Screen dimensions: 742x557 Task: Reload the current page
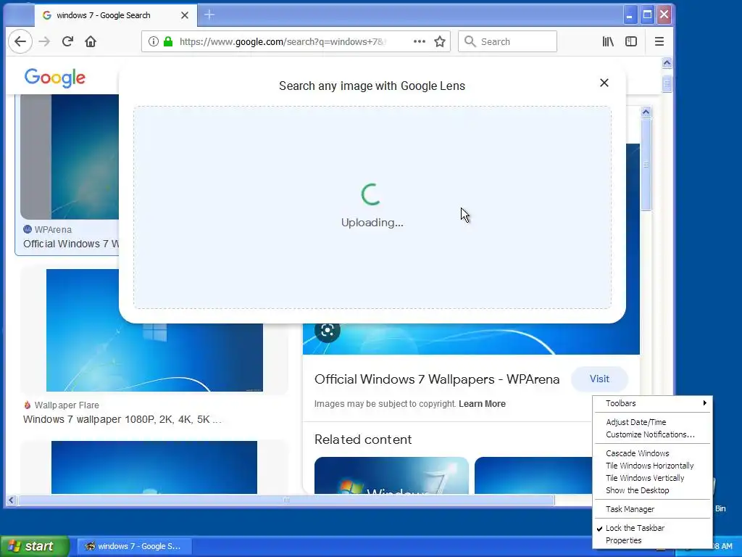(67, 41)
